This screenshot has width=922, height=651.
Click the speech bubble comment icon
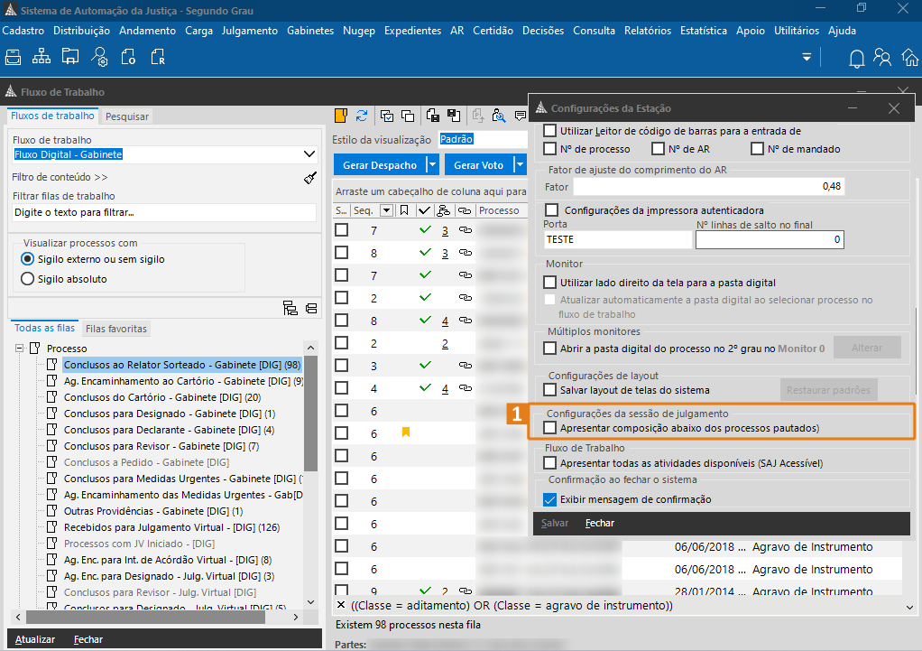pos(521,116)
